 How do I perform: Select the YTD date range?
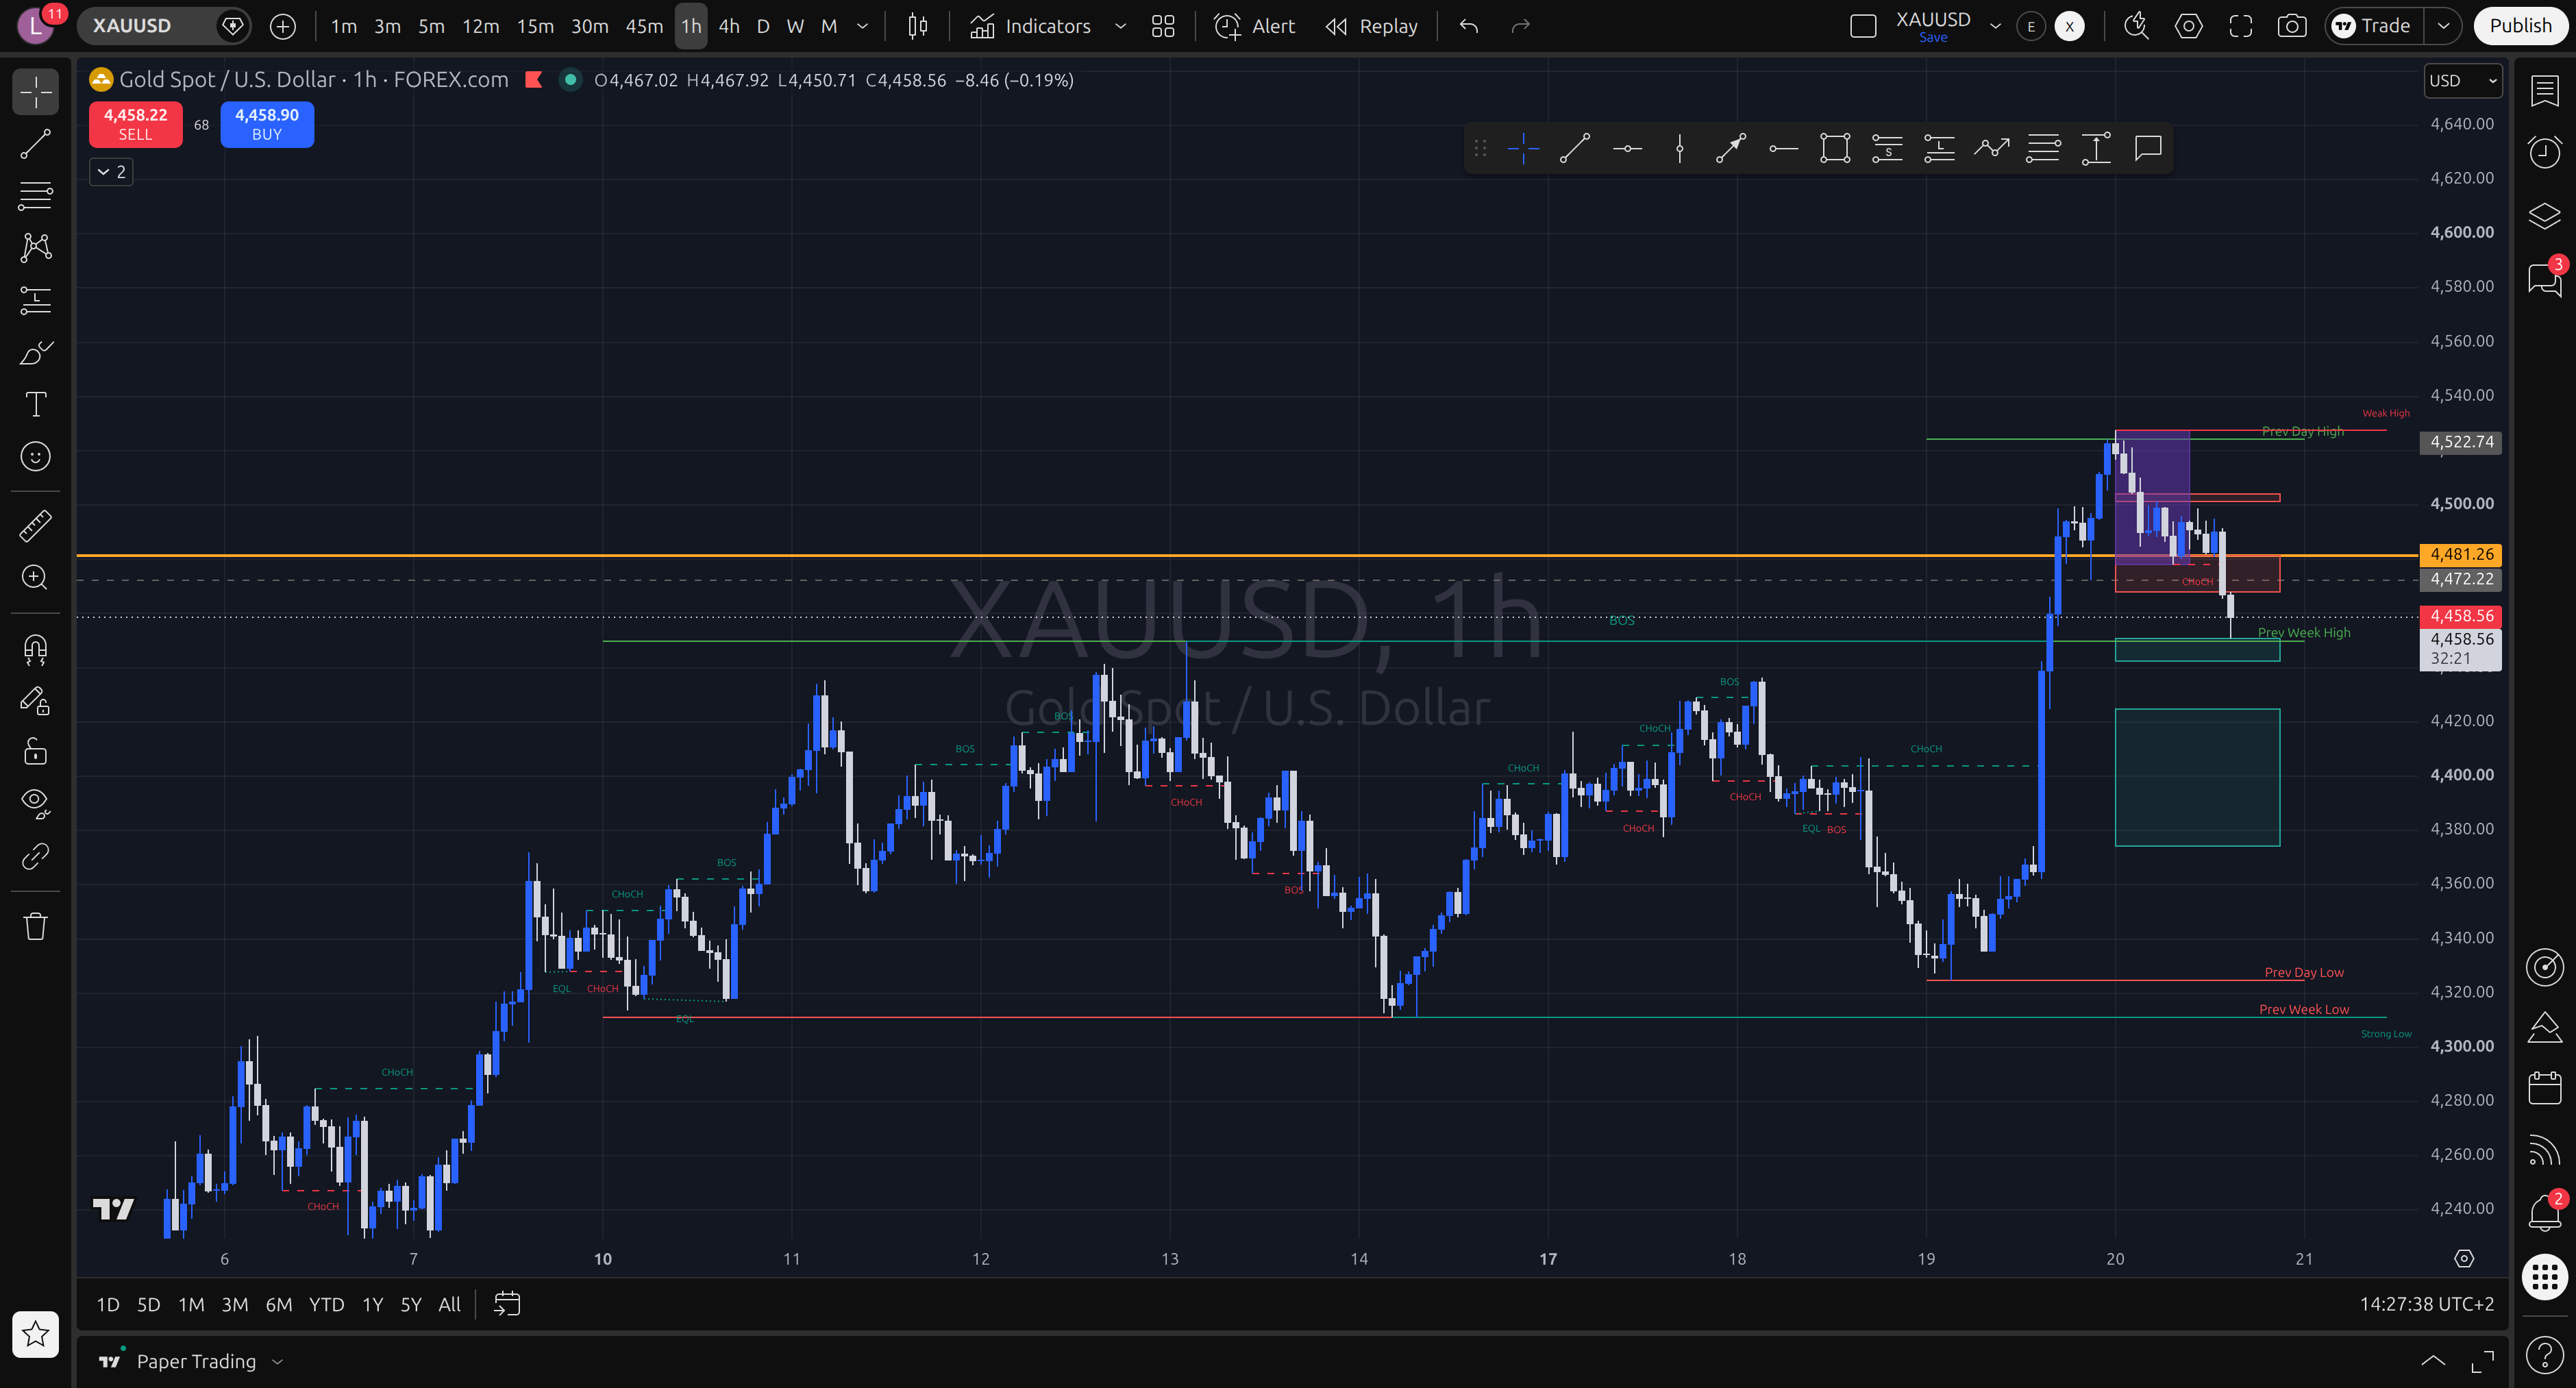click(326, 1304)
